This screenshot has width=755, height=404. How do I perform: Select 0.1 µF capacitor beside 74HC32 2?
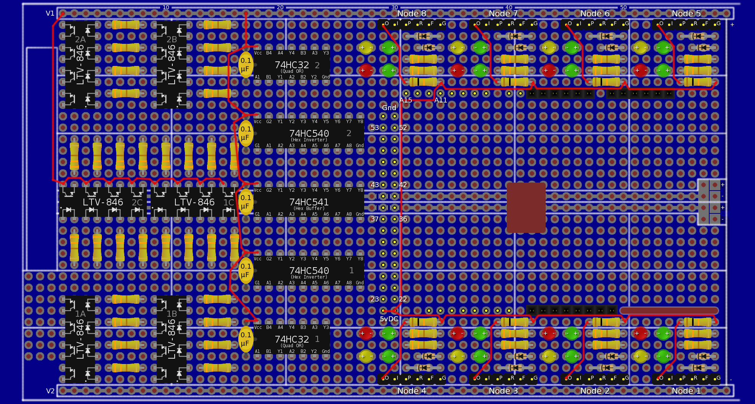tap(246, 65)
